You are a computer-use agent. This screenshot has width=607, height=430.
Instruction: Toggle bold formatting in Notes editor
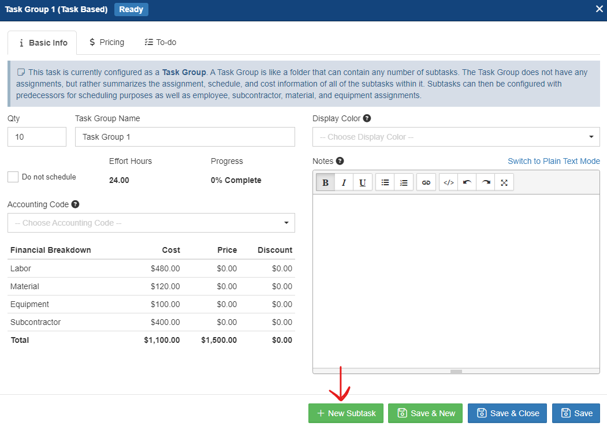click(x=325, y=182)
